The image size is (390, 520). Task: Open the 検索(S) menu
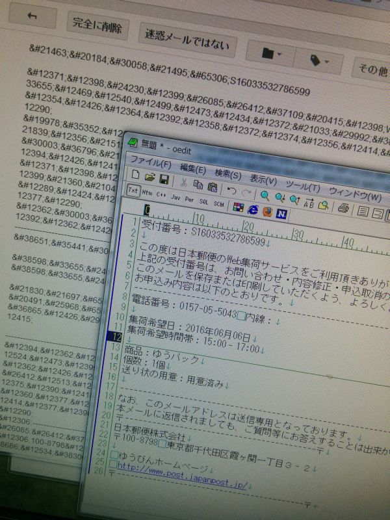[x=228, y=174]
